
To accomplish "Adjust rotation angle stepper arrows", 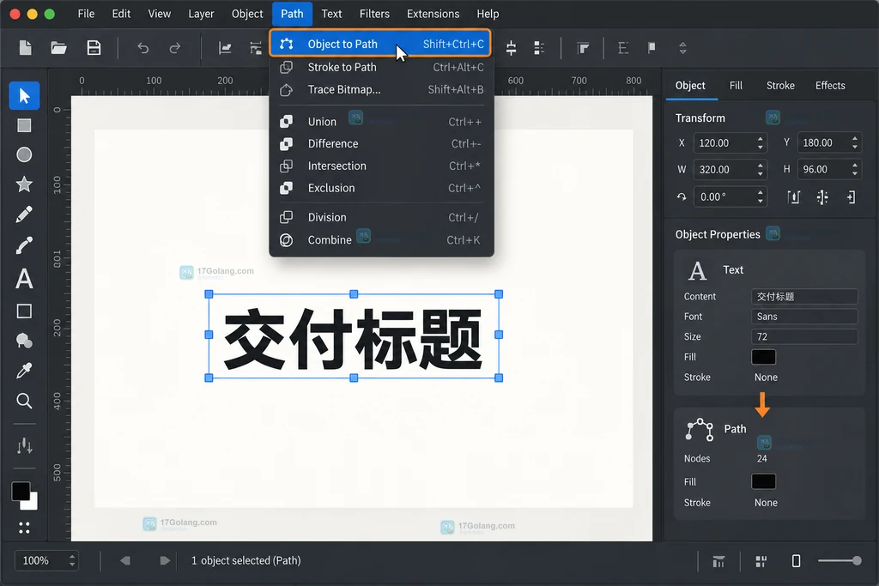I will point(761,196).
